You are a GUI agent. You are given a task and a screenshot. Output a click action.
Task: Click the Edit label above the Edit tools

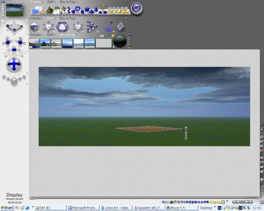(51, 18)
